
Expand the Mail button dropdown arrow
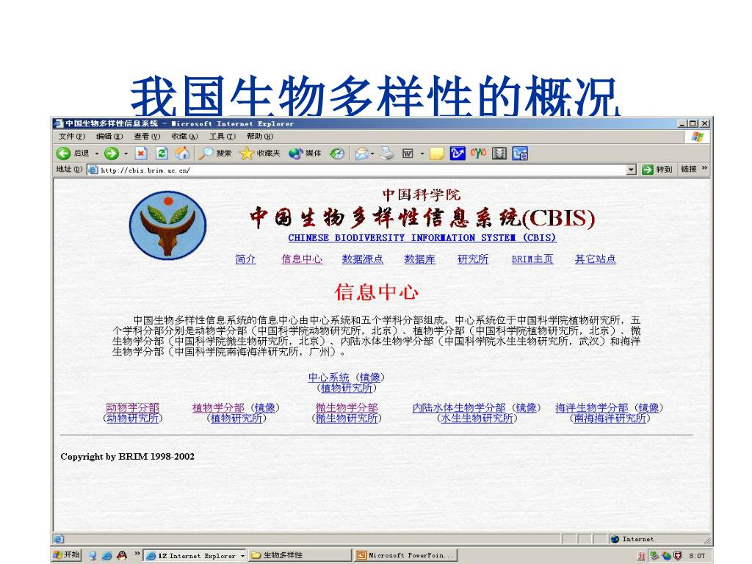[x=372, y=153]
